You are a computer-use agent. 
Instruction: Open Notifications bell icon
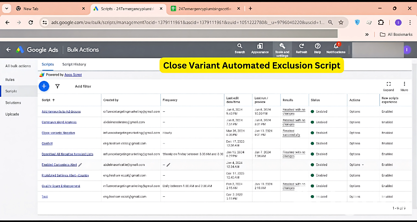(336, 46)
